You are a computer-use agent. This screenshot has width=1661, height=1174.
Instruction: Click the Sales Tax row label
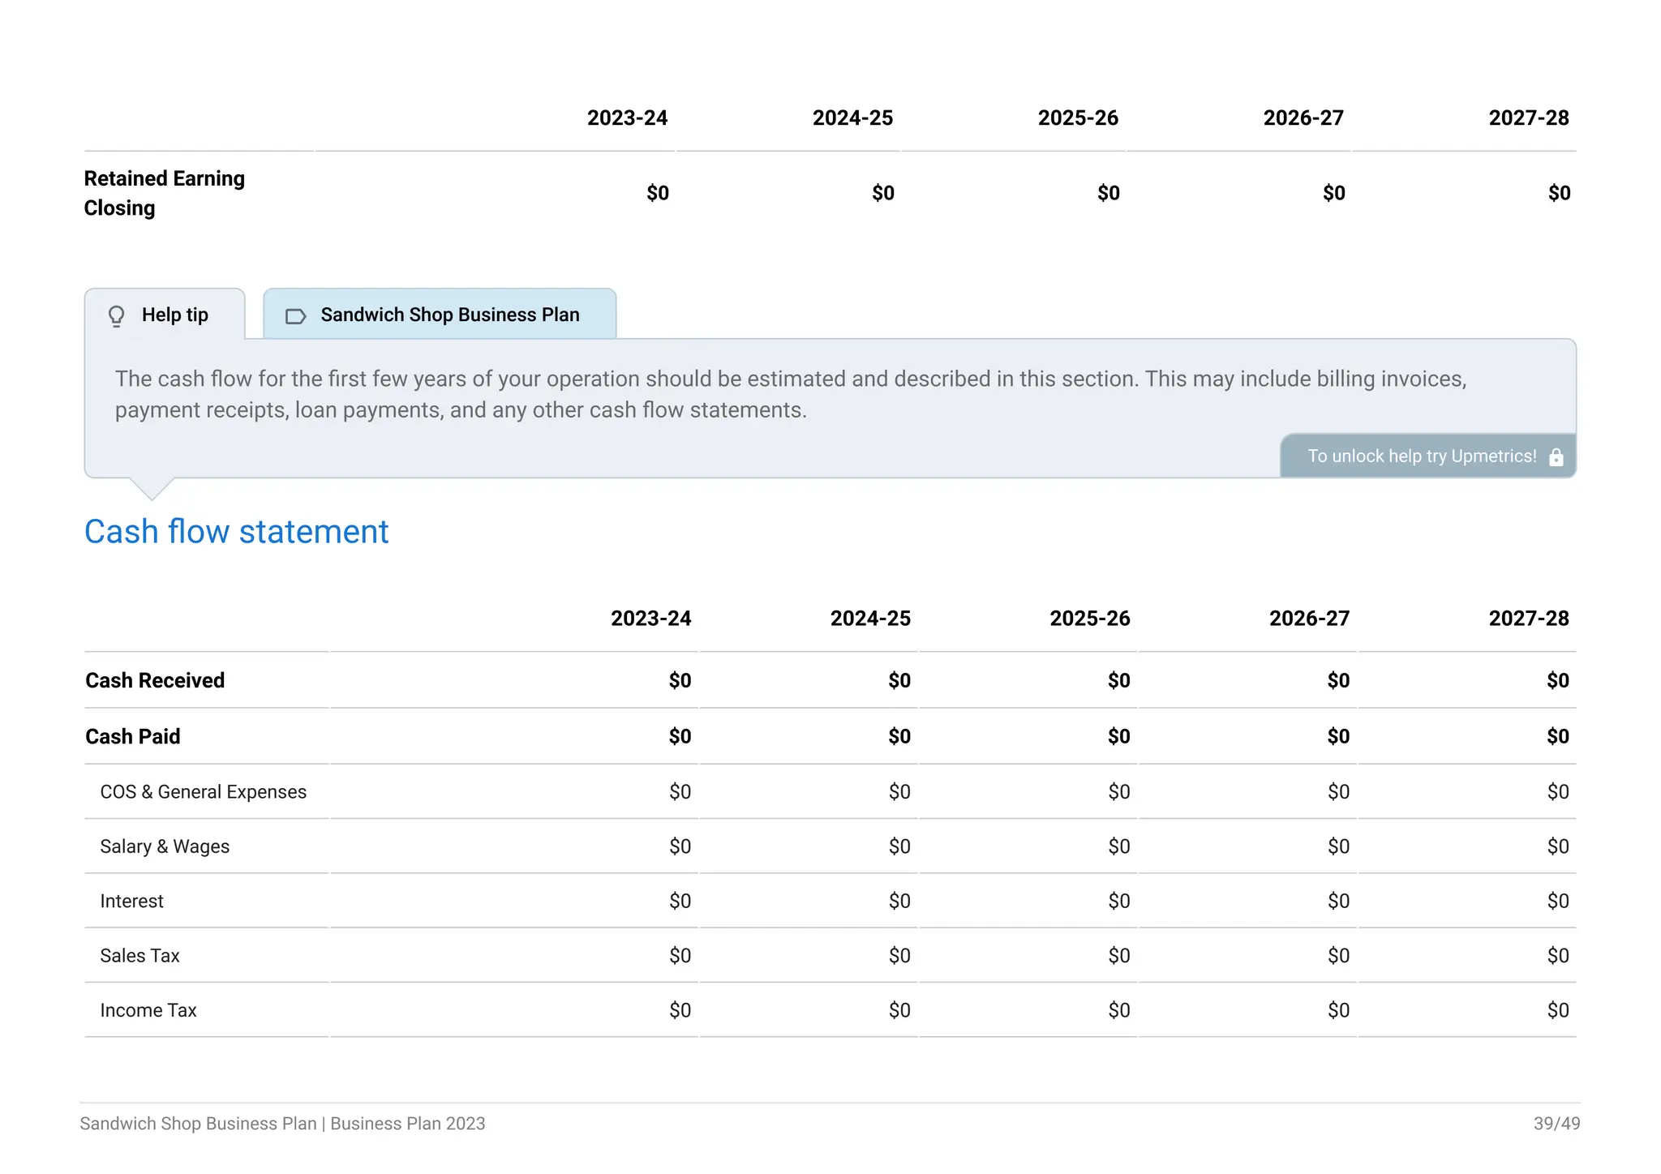(139, 956)
